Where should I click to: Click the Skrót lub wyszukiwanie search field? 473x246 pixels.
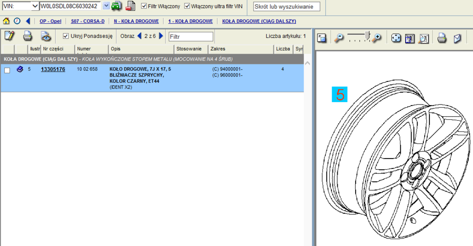pos(287,7)
